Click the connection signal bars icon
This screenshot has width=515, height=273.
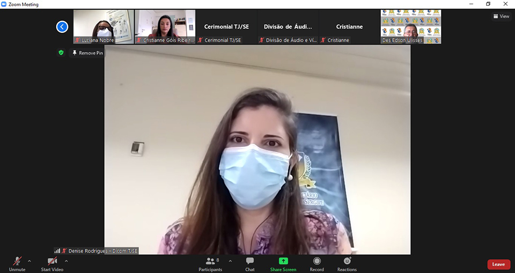tap(57, 250)
